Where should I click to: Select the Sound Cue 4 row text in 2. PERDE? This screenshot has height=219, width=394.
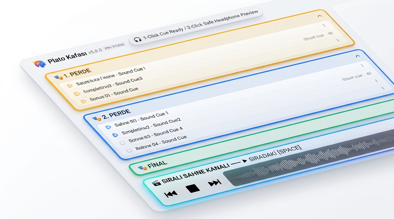pos(155,135)
